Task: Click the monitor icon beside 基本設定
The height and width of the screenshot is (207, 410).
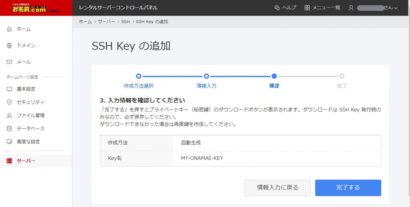Action: pyautogui.click(x=10, y=89)
